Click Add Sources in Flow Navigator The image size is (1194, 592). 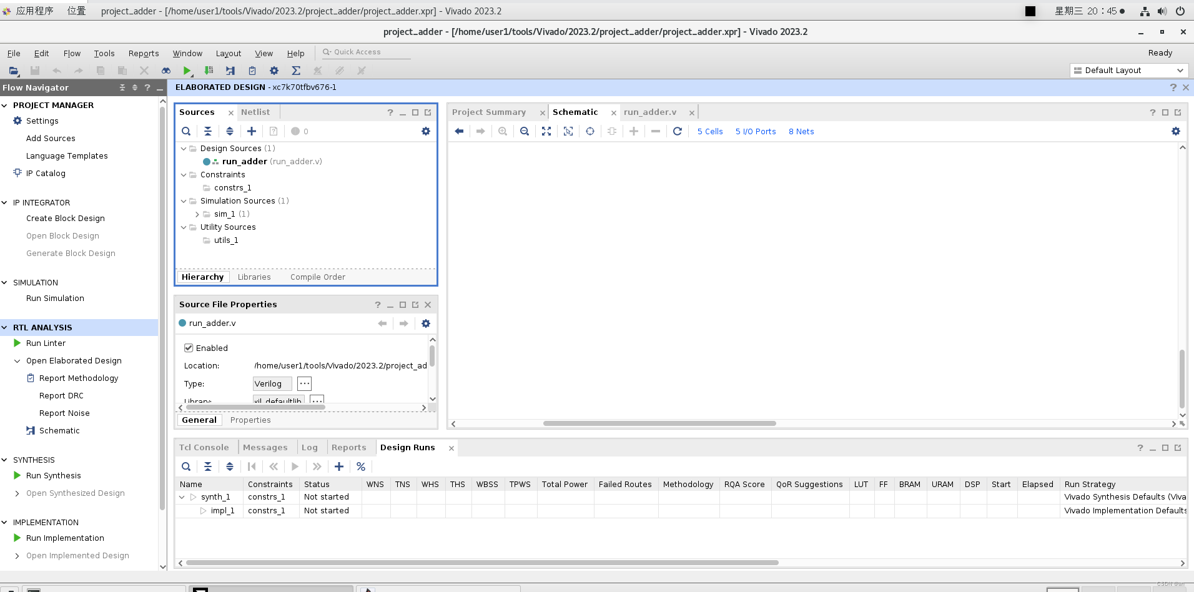[51, 139]
